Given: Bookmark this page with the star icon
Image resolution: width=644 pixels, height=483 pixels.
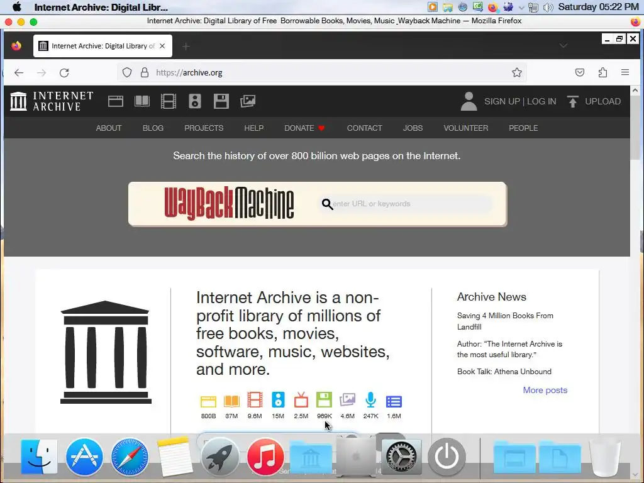Looking at the screenshot, I should tap(517, 73).
